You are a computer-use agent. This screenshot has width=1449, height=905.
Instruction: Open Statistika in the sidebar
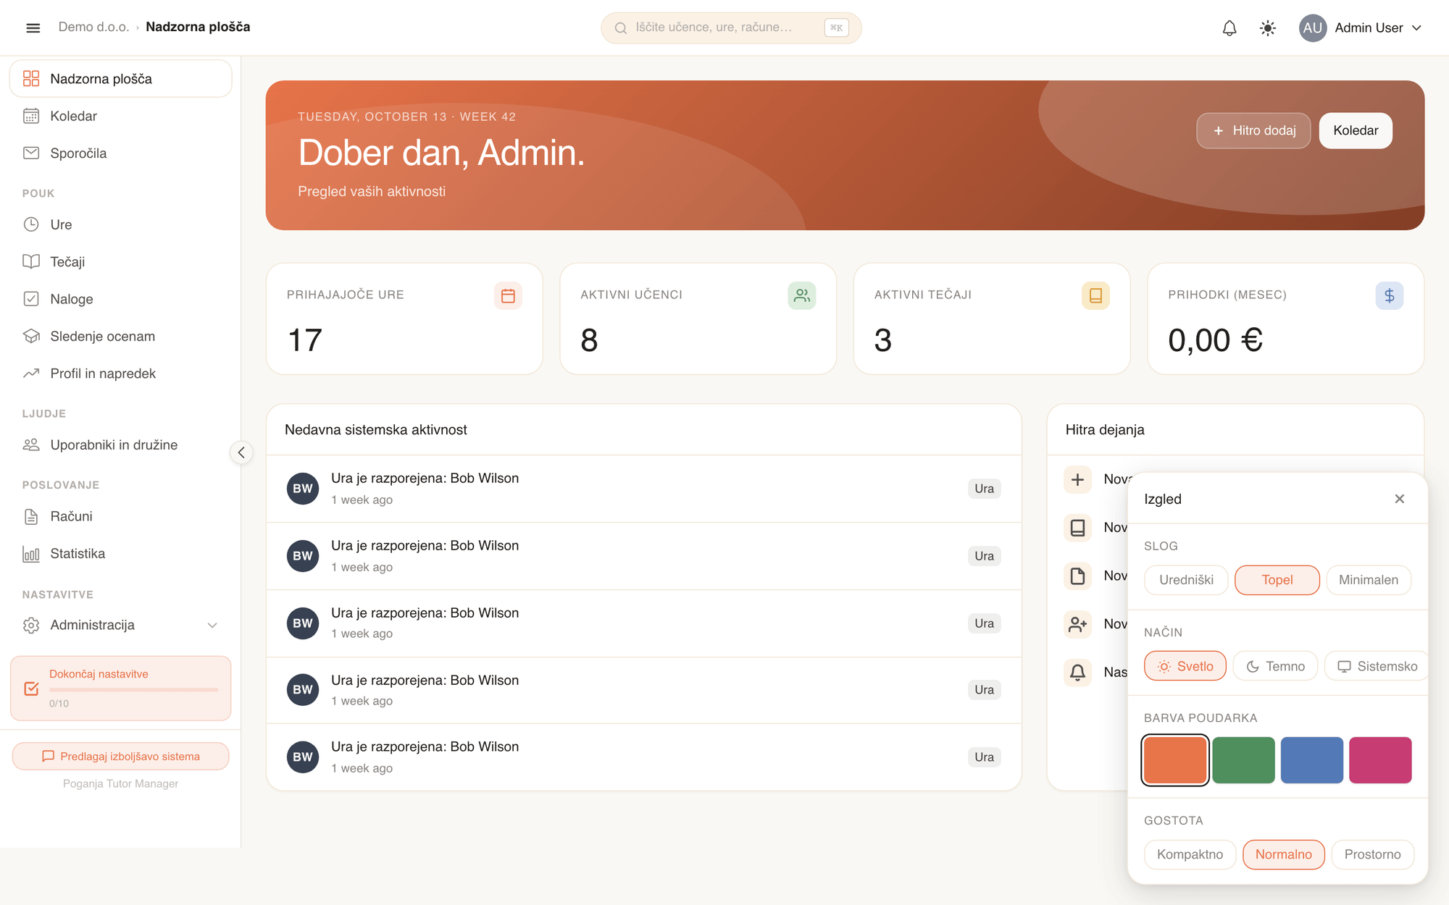[x=120, y=554]
